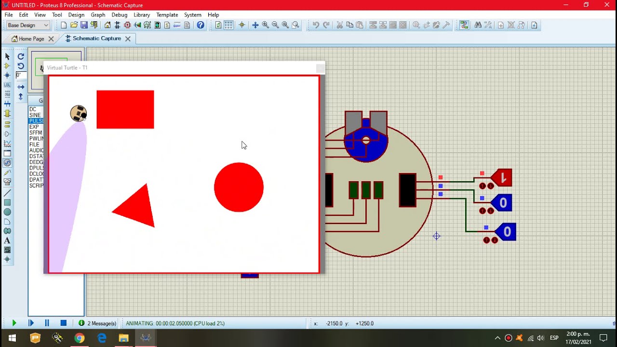Click the Play simulation button
617x347 pixels.
pyautogui.click(x=14, y=323)
